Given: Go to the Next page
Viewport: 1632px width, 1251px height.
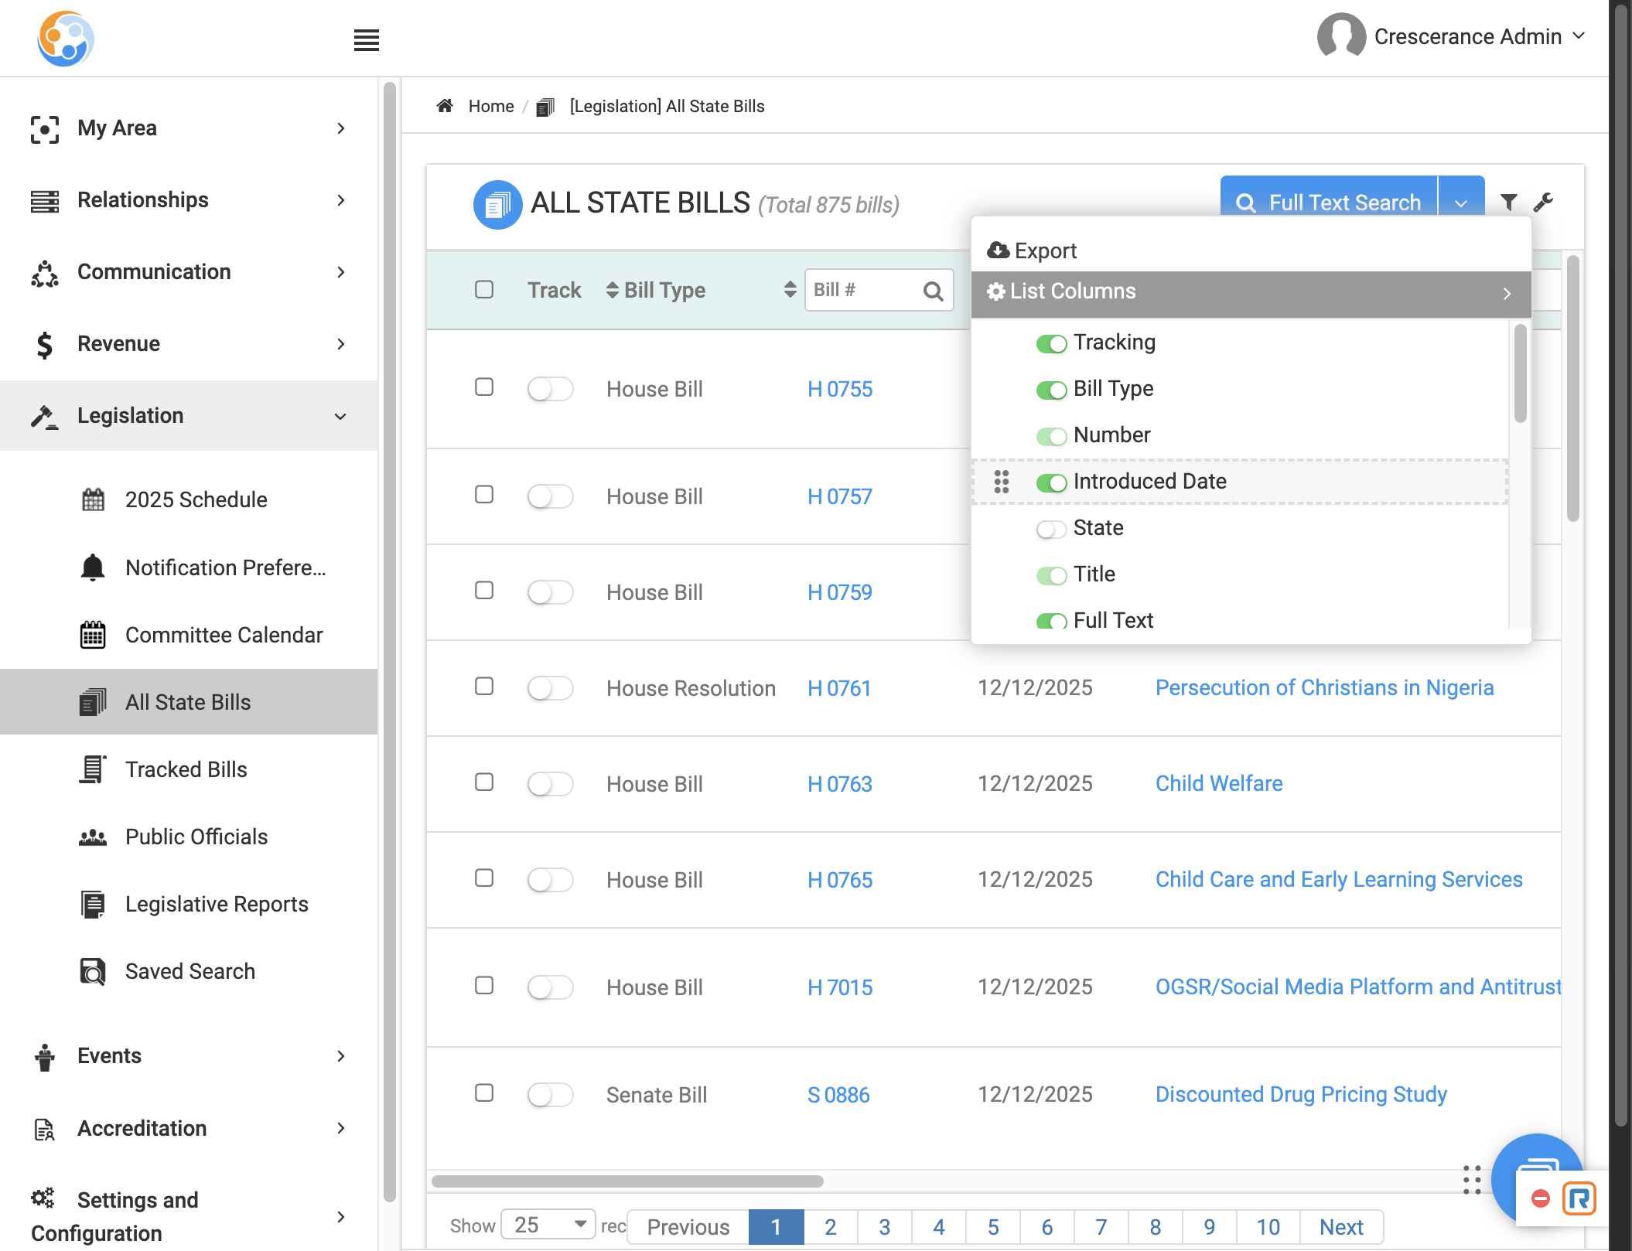Looking at the screenshot, I should [1341, 1227].
